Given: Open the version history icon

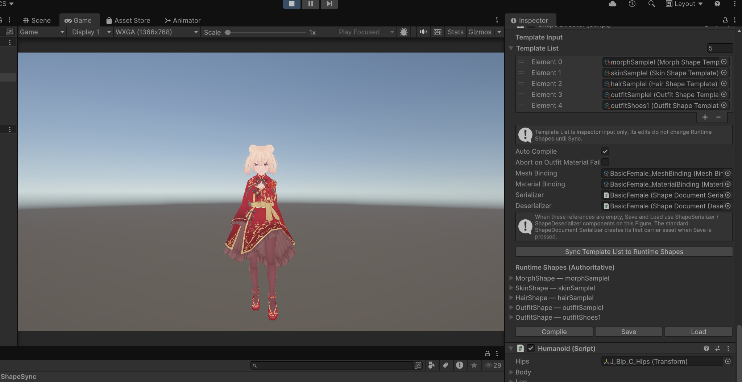Looking at the screenshot, I should tap(632, 4).
